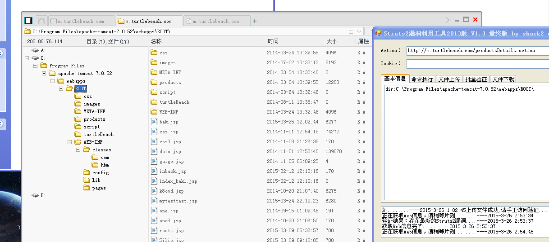Click the data.jsp file icon
This screenshot has width=549, height=242.
click(x=154, y=151)
